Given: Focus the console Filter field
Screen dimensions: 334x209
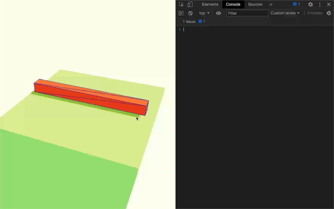Looking at the screenshot, I should click(x=247, y=13).
